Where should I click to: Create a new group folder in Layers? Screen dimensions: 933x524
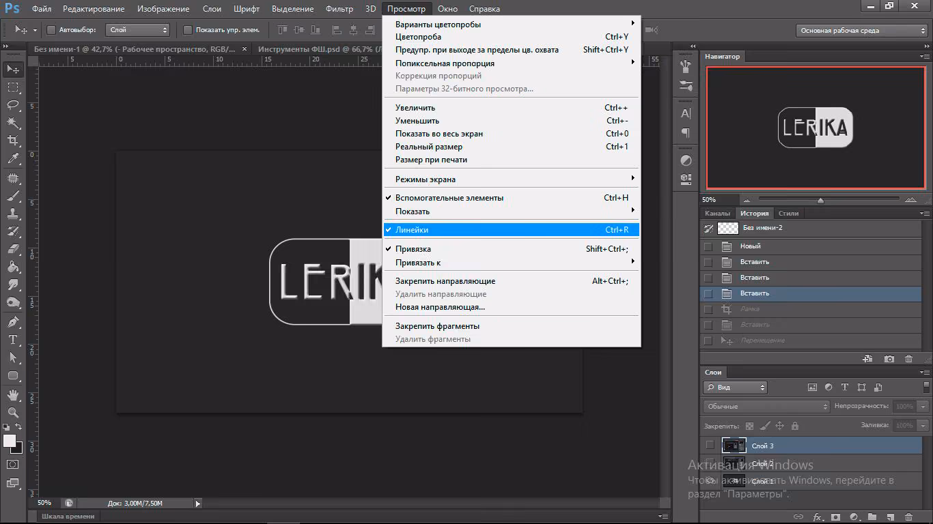(872, 516)
